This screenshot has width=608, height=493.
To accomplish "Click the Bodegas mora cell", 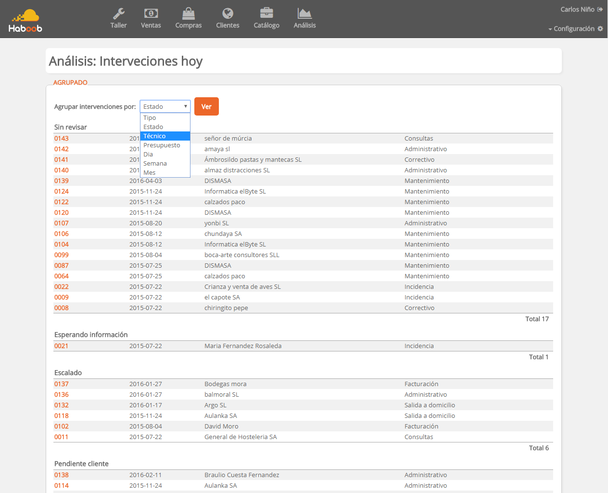I will 226,384.
